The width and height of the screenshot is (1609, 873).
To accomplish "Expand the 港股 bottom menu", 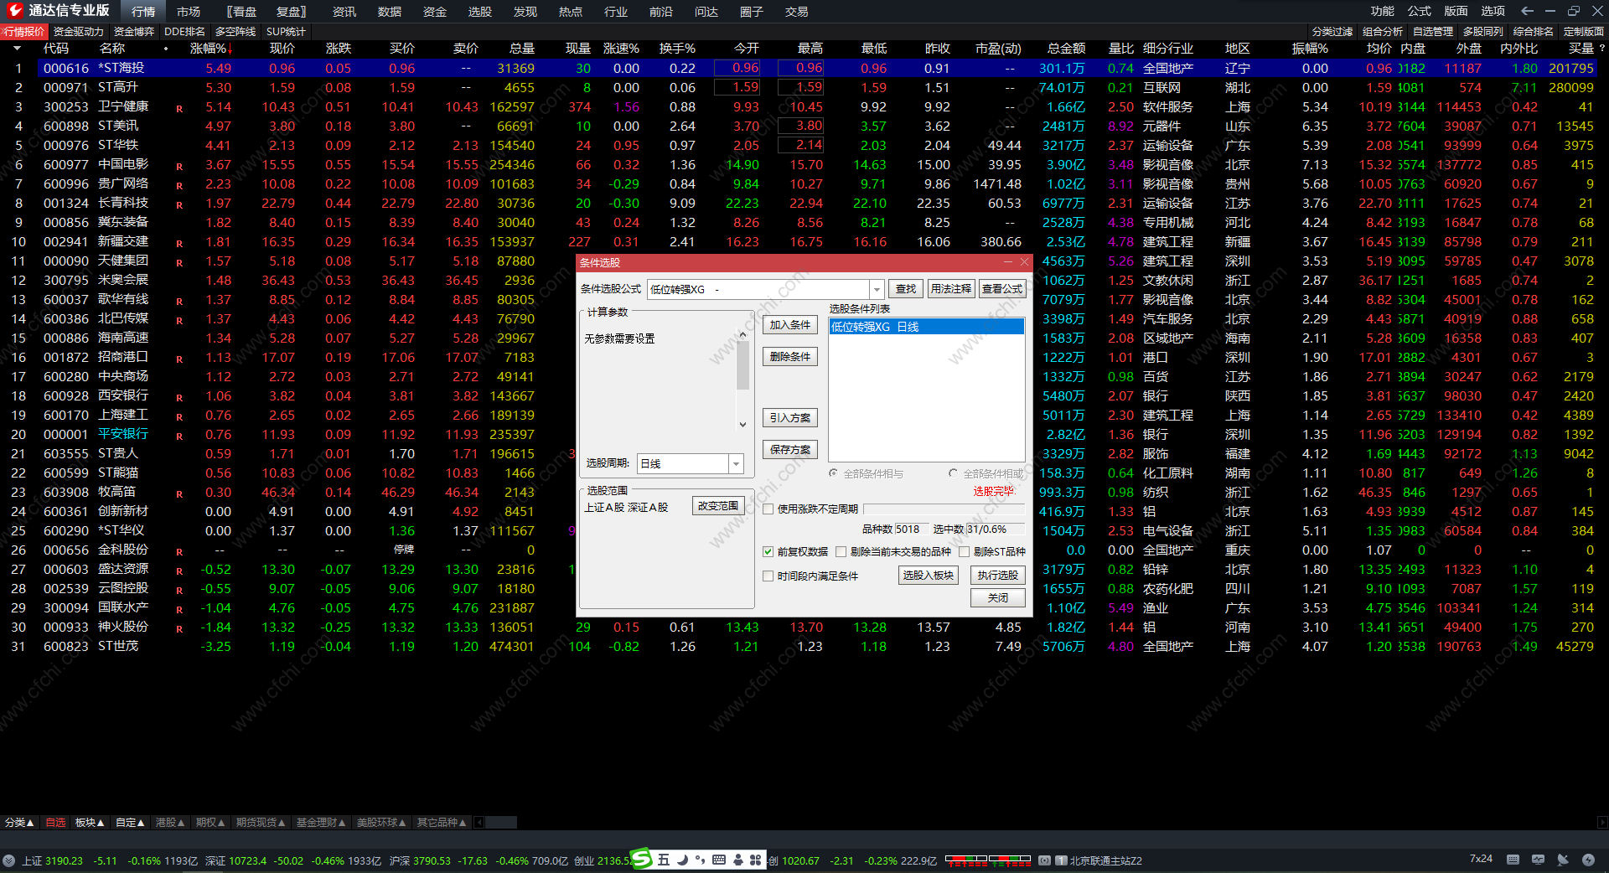I will 170,823.
